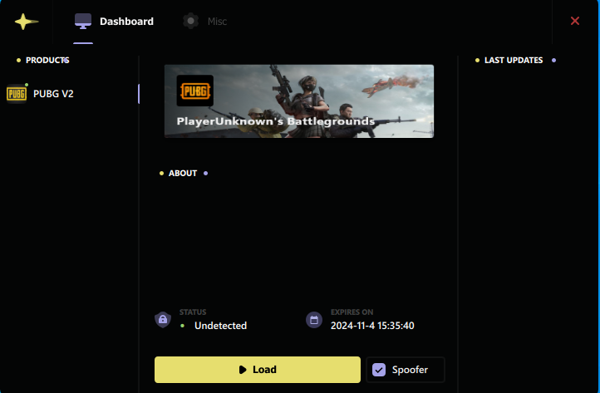Click the PUBG logo on the banner
Viewport: 600px width, 393px height.
[194, 91]
